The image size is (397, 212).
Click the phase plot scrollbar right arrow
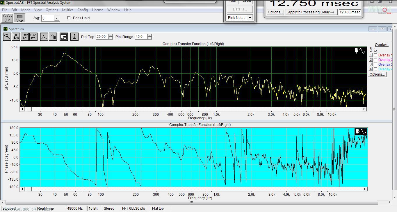365,189
